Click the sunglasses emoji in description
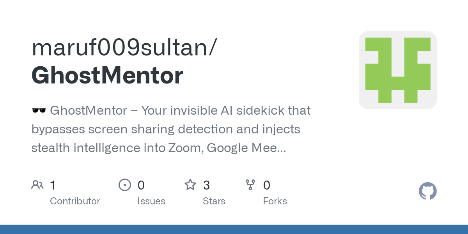 tap(39, 111)
